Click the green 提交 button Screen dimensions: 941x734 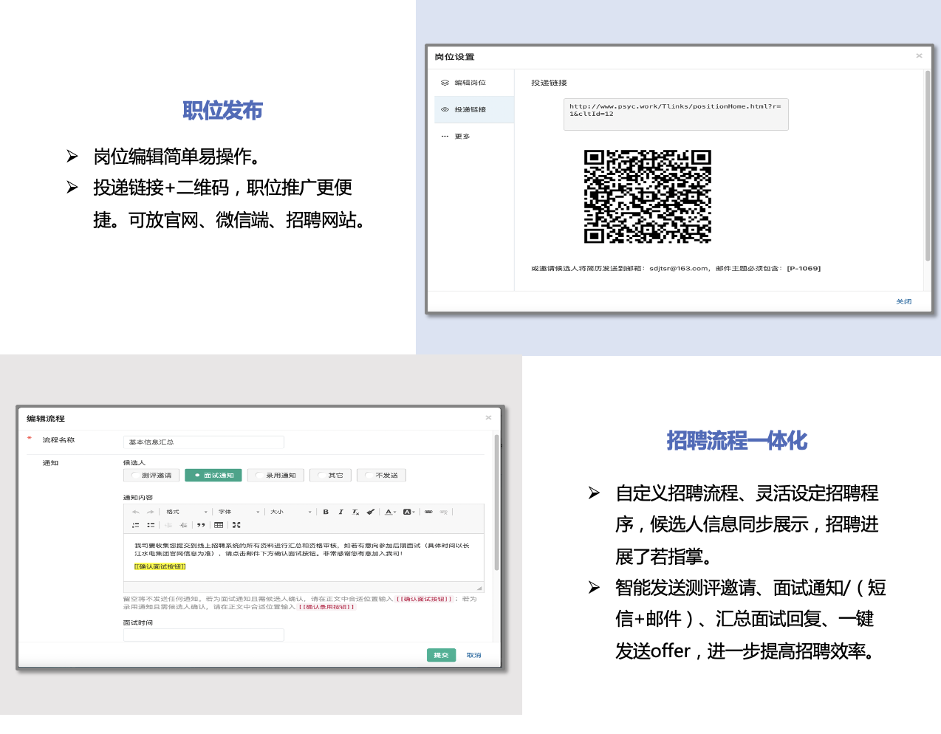click(441, 655)
